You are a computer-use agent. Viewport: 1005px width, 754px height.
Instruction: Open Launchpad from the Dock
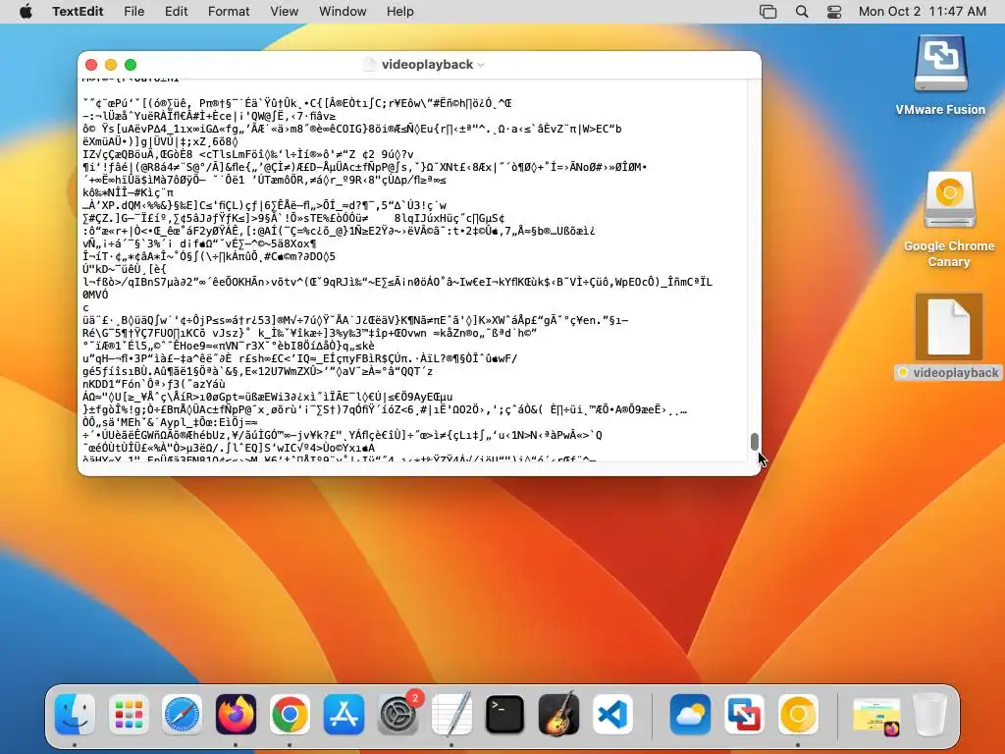click(x=129, y=715)
